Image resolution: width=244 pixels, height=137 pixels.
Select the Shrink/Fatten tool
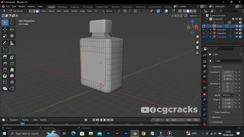pyautogui.click(x=12, y=82)
